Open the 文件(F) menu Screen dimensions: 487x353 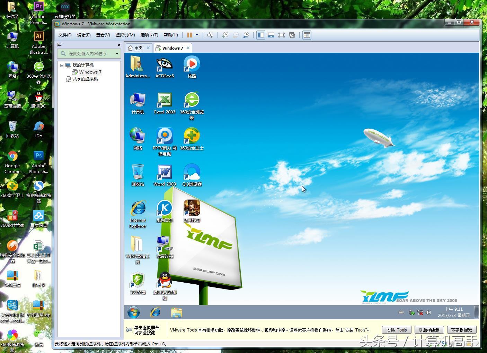(65, 35)
